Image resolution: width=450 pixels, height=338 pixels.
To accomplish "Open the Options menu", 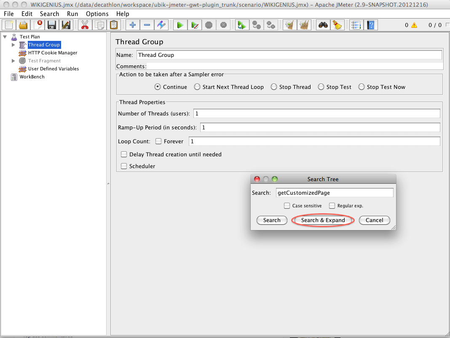I will 97,13.
